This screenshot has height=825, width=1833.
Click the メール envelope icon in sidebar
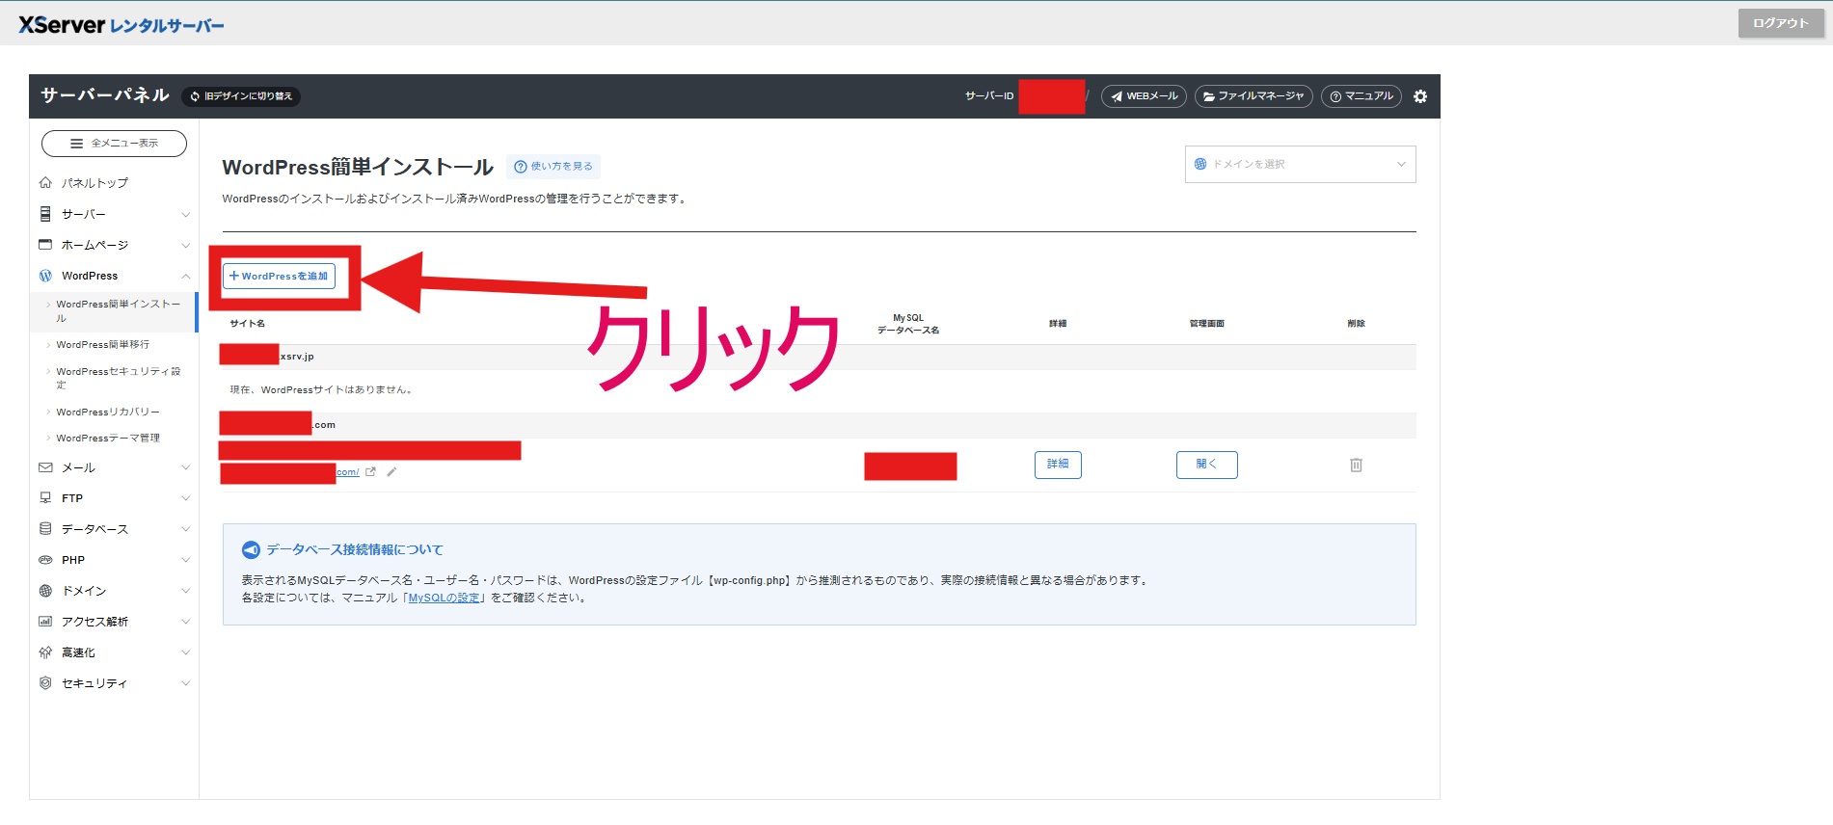coord(45,467)
